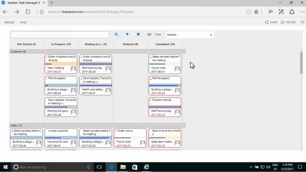Show hidden system tray icons
306x172 pixels.
[x=251, y=167]
